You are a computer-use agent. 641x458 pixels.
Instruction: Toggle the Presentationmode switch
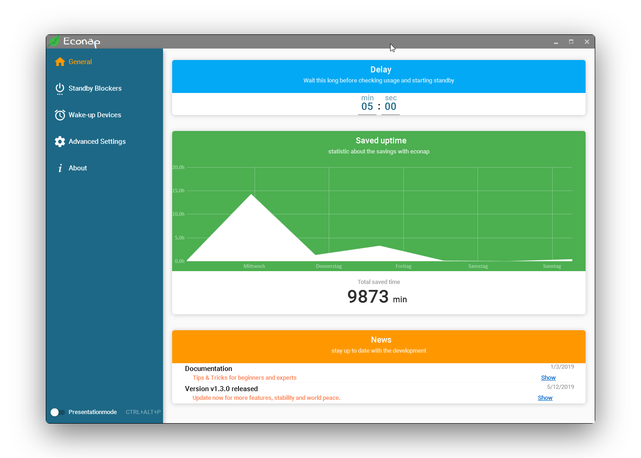[57, 412]
